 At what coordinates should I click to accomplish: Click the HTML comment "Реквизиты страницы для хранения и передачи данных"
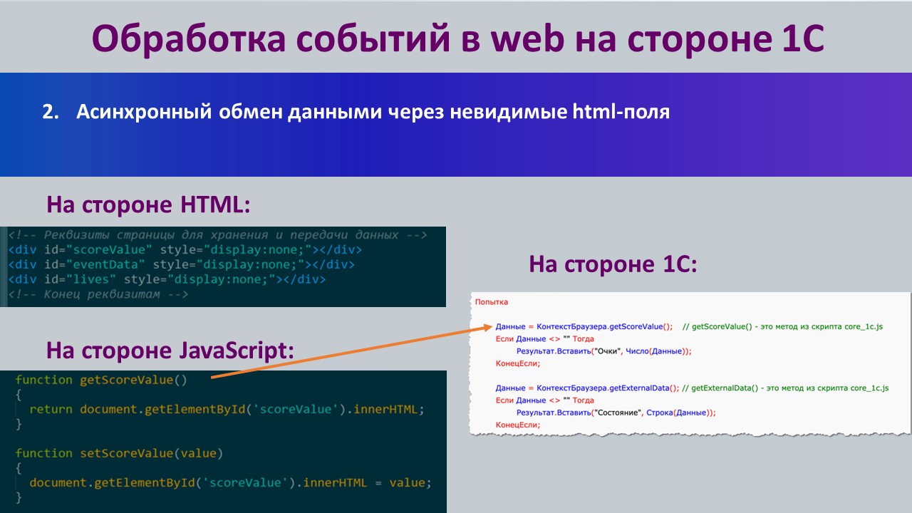[x=217, y=235]
